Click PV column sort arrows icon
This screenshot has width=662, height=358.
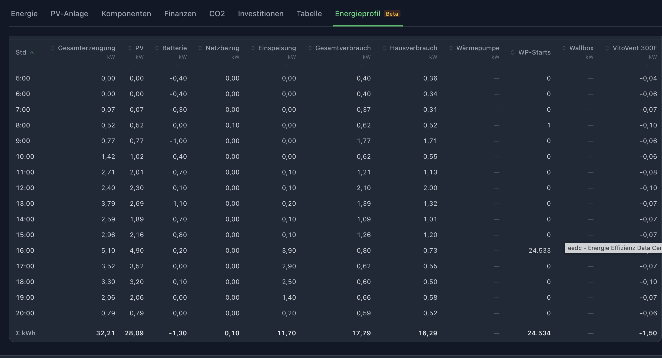tap(130, 48)
